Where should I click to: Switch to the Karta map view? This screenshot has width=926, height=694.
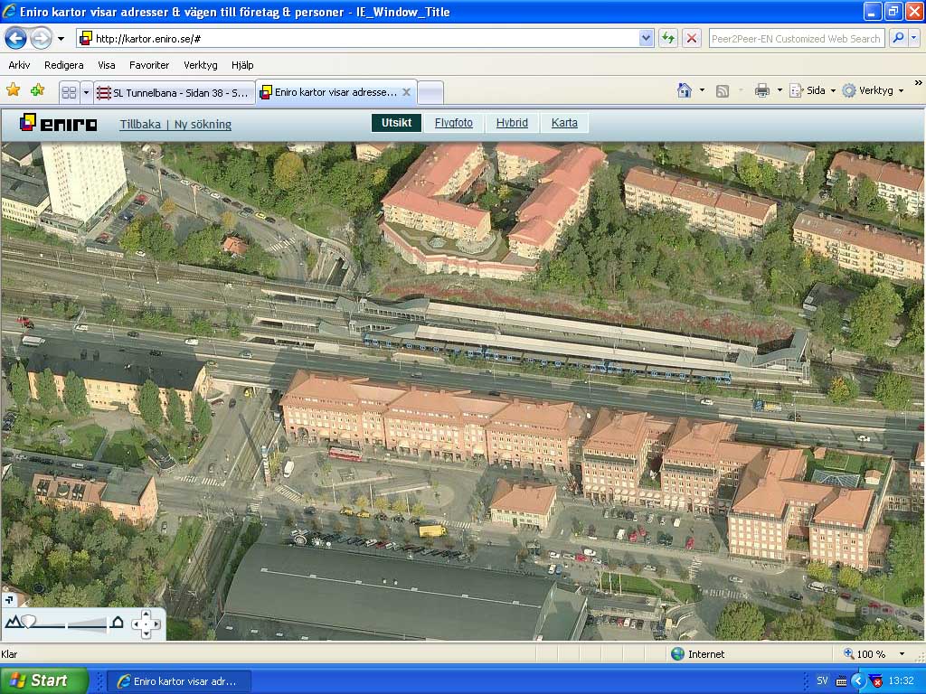coord(564,123)
